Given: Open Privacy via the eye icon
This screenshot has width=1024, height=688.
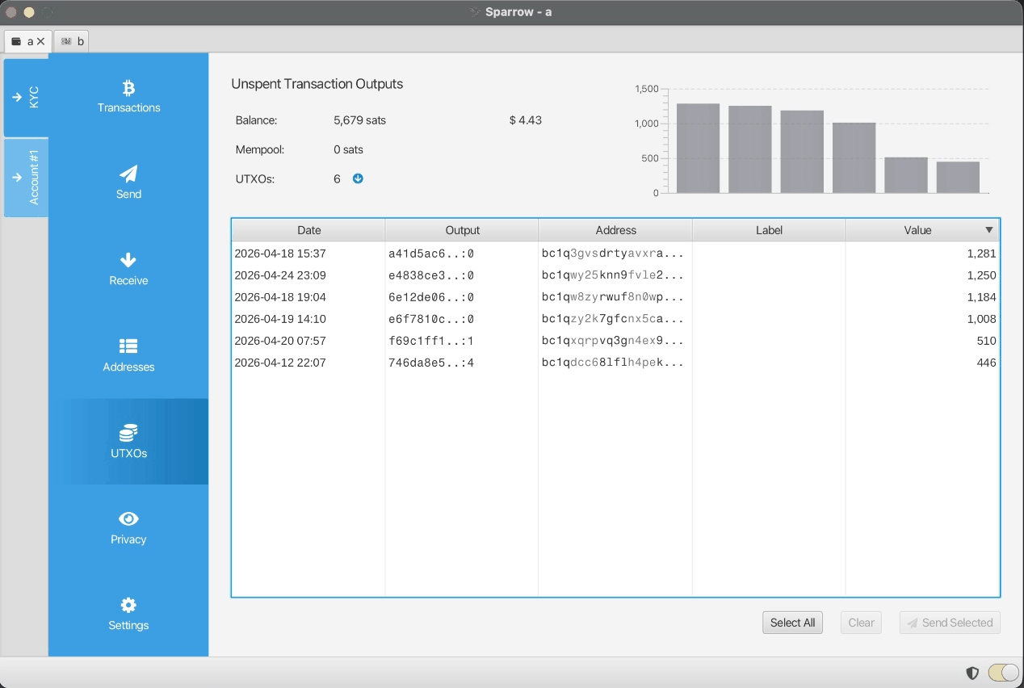Looking at the screenshot, I should [128, 518].
